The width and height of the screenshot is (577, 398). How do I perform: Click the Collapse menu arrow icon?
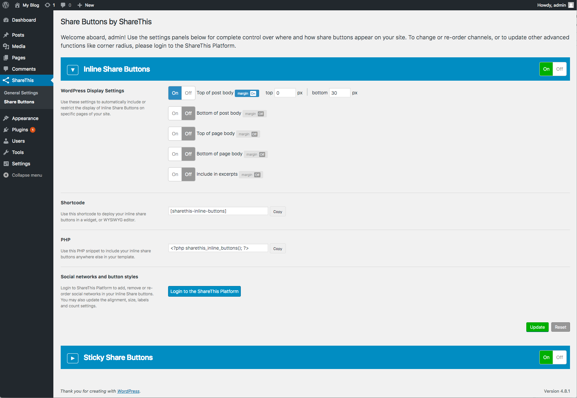pos(6,175)
